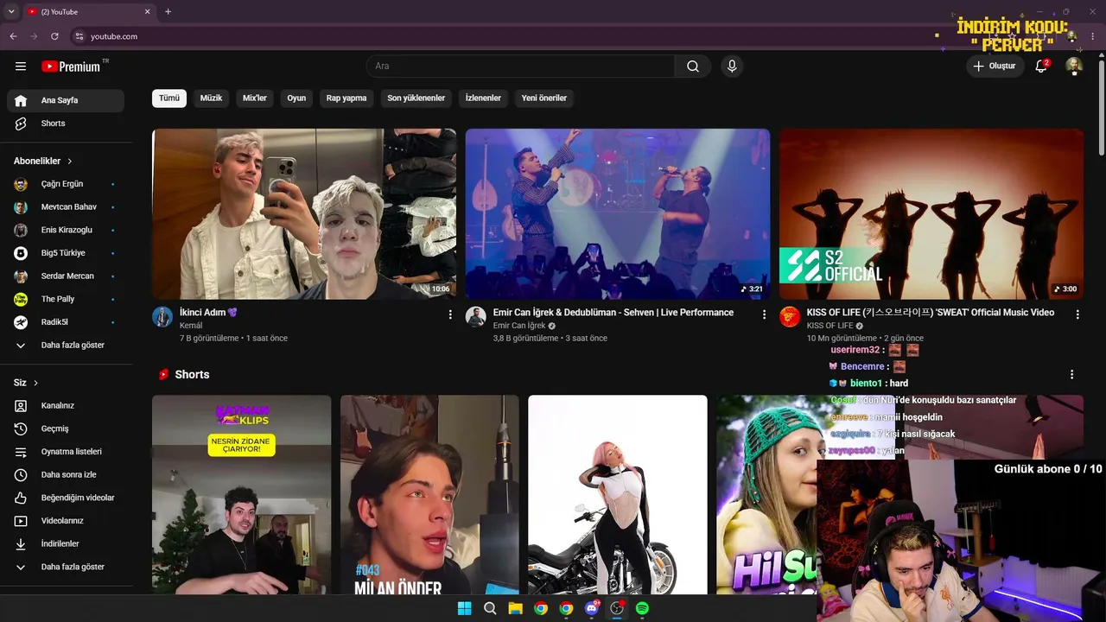This screenshot has width=1106, height=622.
Task: Click the browser reload button
Action: 54,36
